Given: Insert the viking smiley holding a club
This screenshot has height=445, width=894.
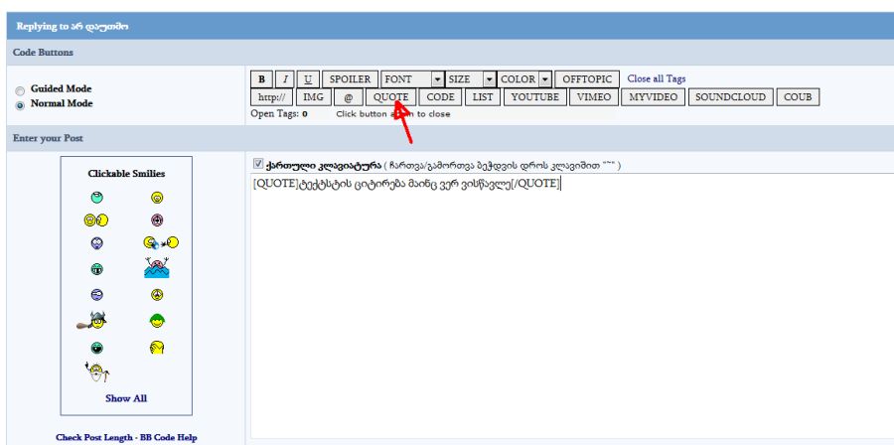Looking at the screenshot, I should point(92,322).
